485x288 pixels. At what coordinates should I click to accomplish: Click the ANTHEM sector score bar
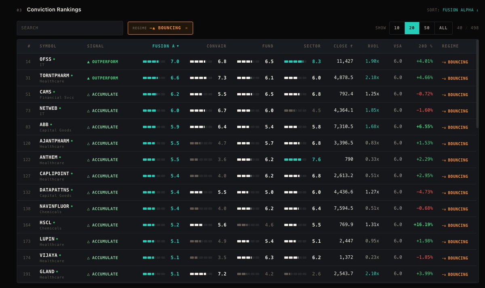pyautogui.click(x=295, y=160)
